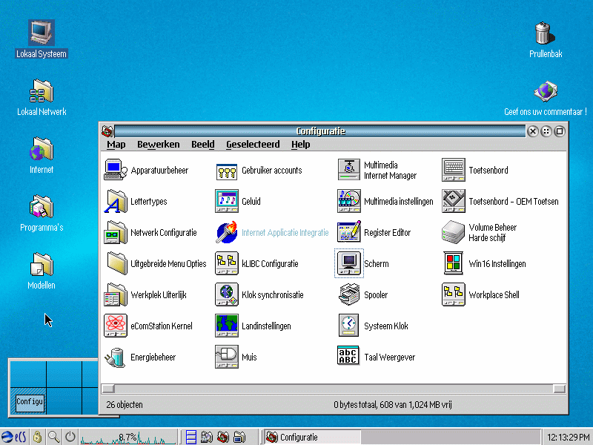Click the window hide dots button
593x445 pixels.
(x=546, y=131)
